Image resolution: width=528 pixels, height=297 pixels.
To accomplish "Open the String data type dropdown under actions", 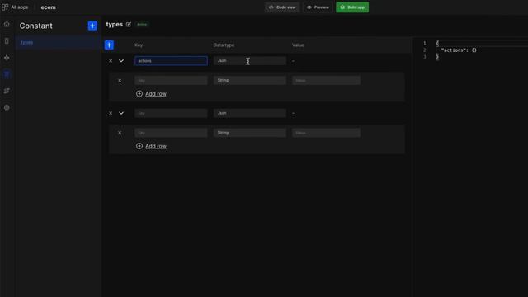I will 249,80.
